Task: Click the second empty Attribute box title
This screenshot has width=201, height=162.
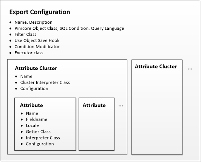Action: [x=94, y=105]
